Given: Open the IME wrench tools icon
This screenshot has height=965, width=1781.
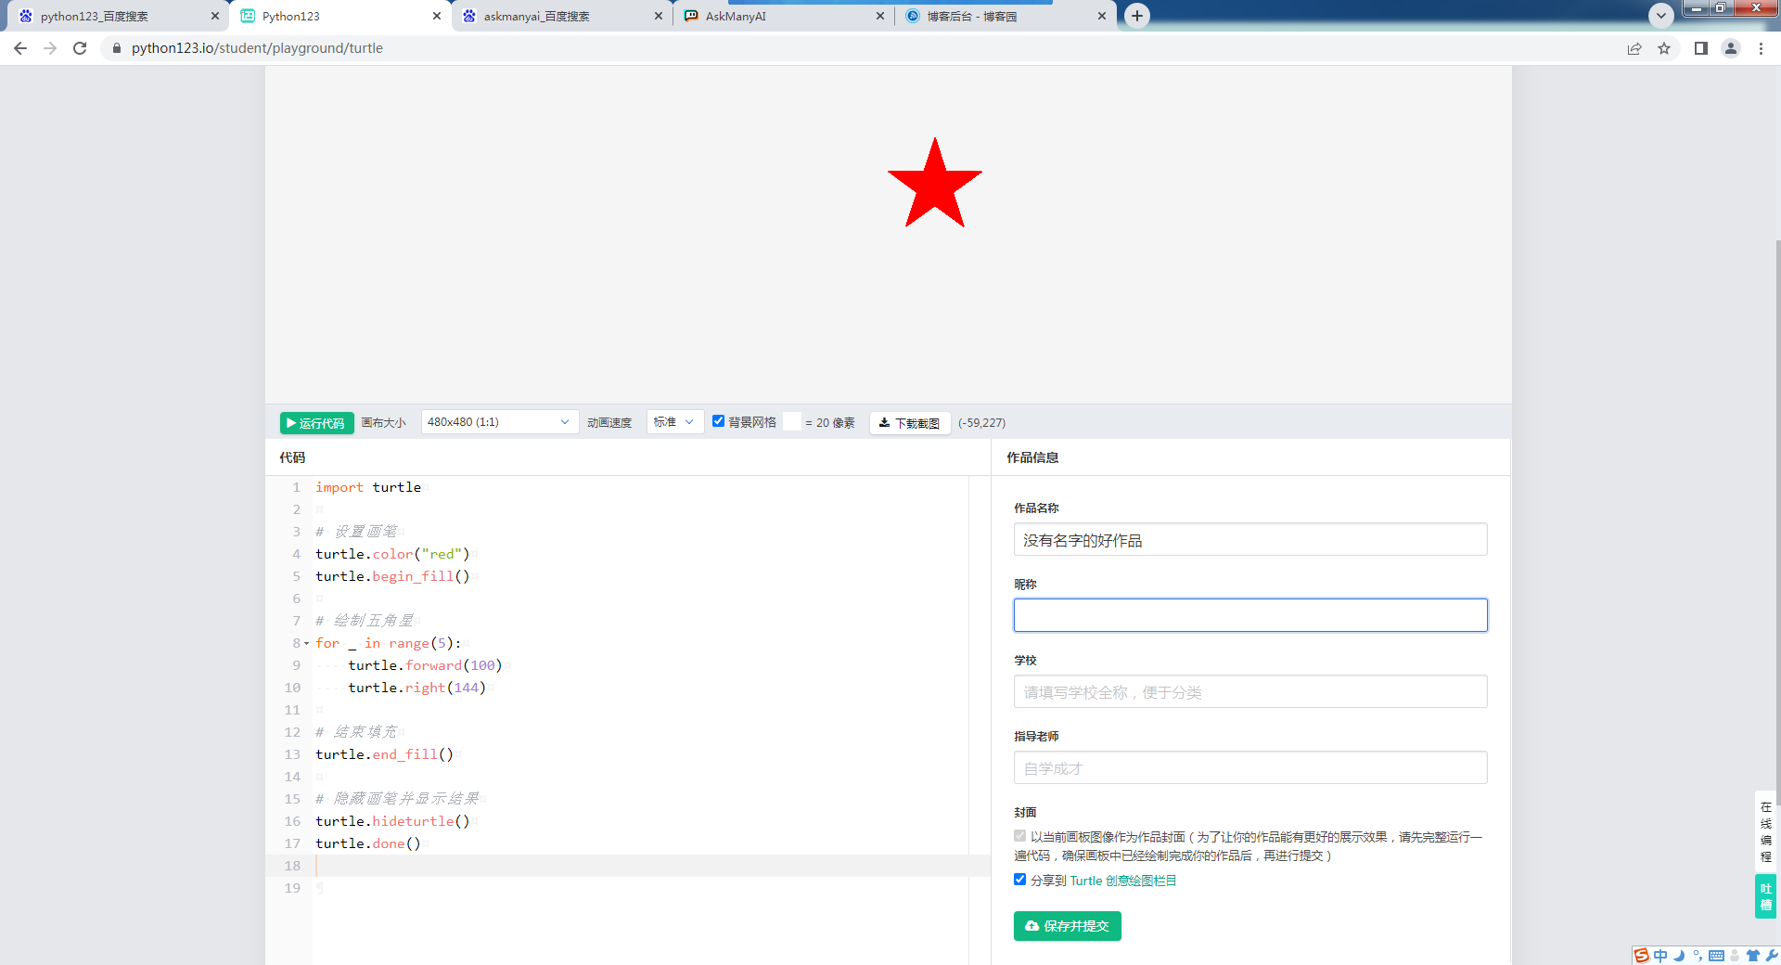Looking at the screenshot, I should point(1771,956).
